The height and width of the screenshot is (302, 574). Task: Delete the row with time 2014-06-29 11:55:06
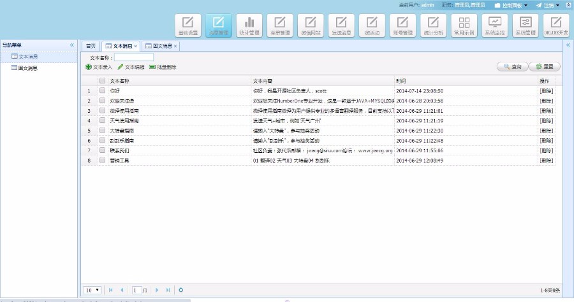(546, 150)
